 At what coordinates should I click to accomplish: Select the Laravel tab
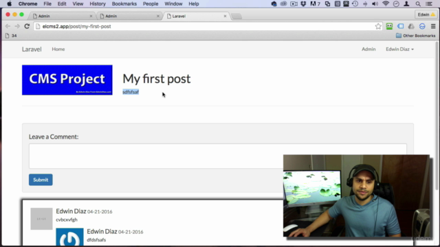197,16
